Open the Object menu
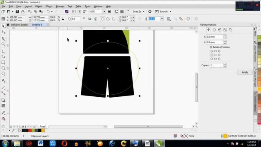 pyautogui.click(x=38, y=7)
